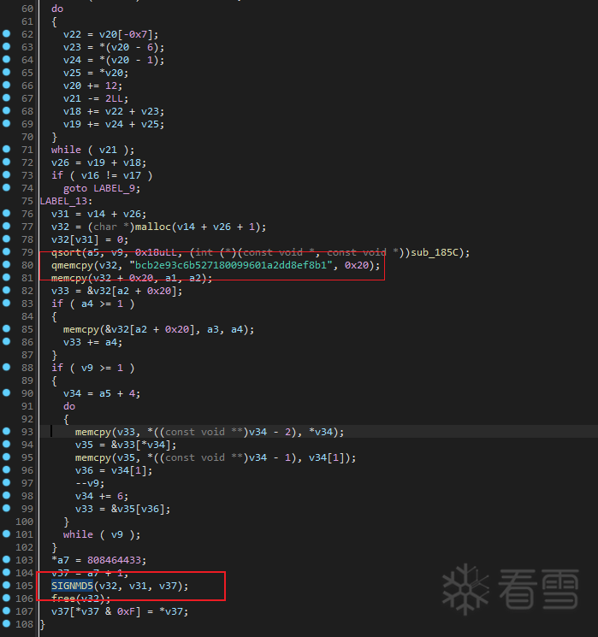Click 'v19 += v24 + v25;' statement
Screen dimensions: 598x637
tap(114, 124)
